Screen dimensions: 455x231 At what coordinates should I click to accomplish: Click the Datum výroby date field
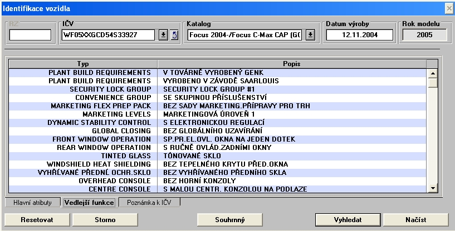(360, 36)
